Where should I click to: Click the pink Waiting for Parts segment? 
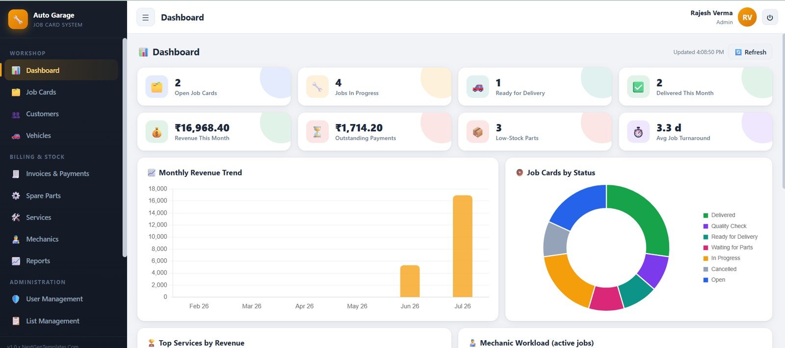pos(606,298)
